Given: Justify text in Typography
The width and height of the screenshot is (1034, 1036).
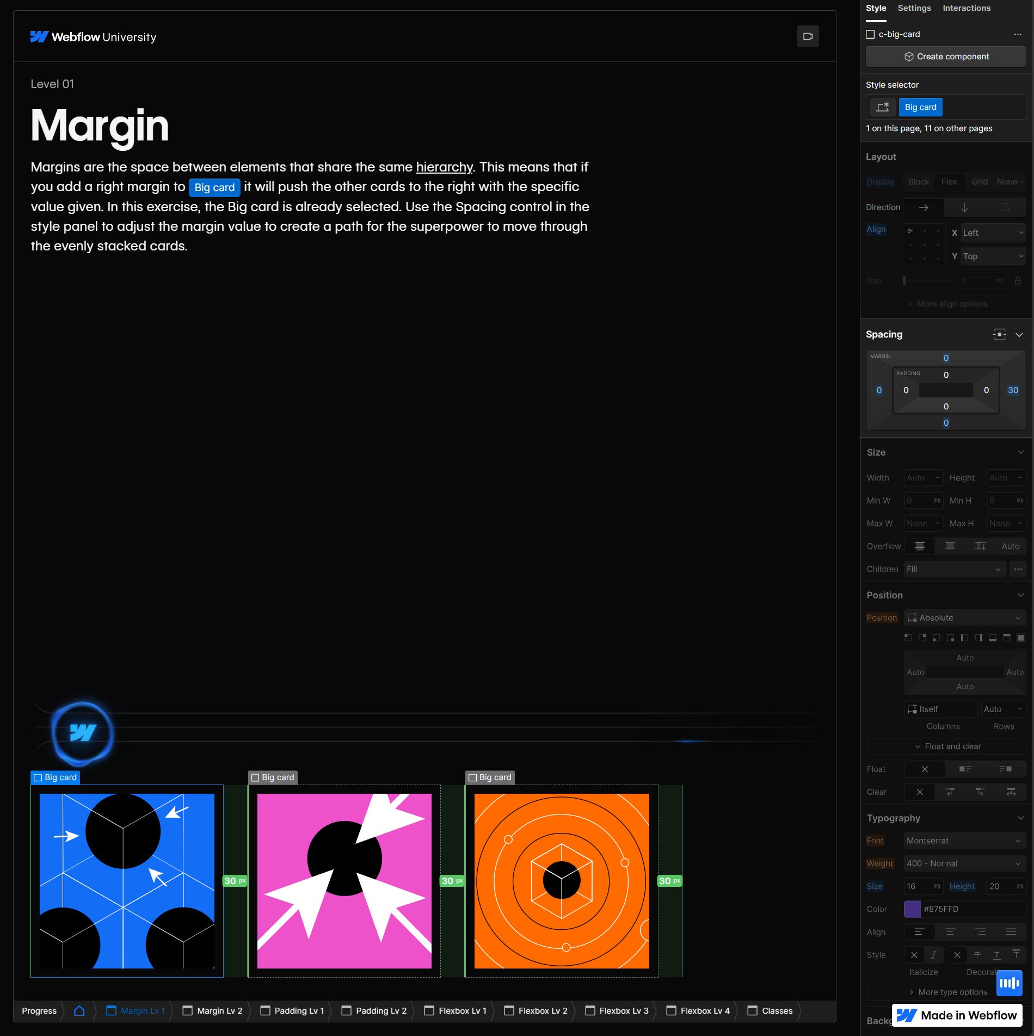Looking at the screenshot, I should point(1011,932).
